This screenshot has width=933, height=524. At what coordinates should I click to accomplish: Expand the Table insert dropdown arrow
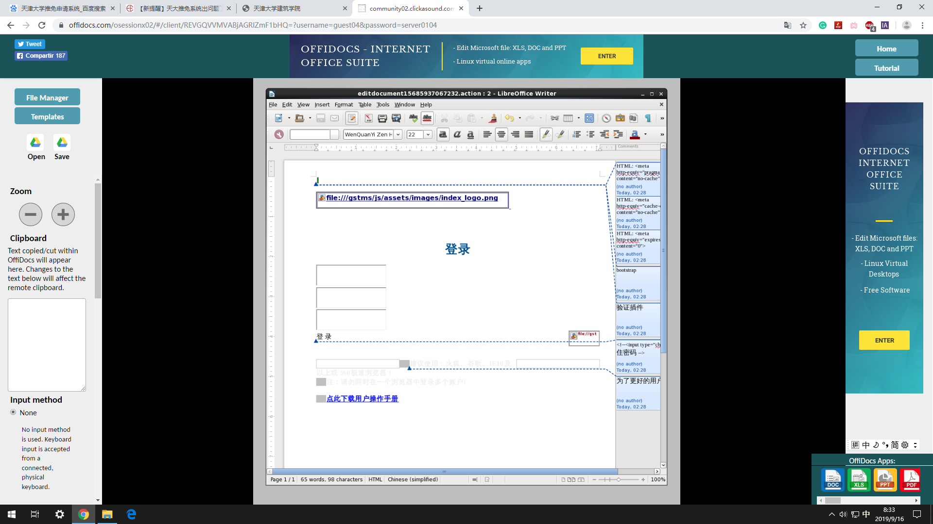(x=578, y=118)
